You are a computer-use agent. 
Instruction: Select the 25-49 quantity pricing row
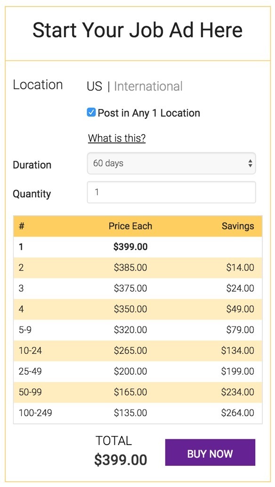coord(137,372)
